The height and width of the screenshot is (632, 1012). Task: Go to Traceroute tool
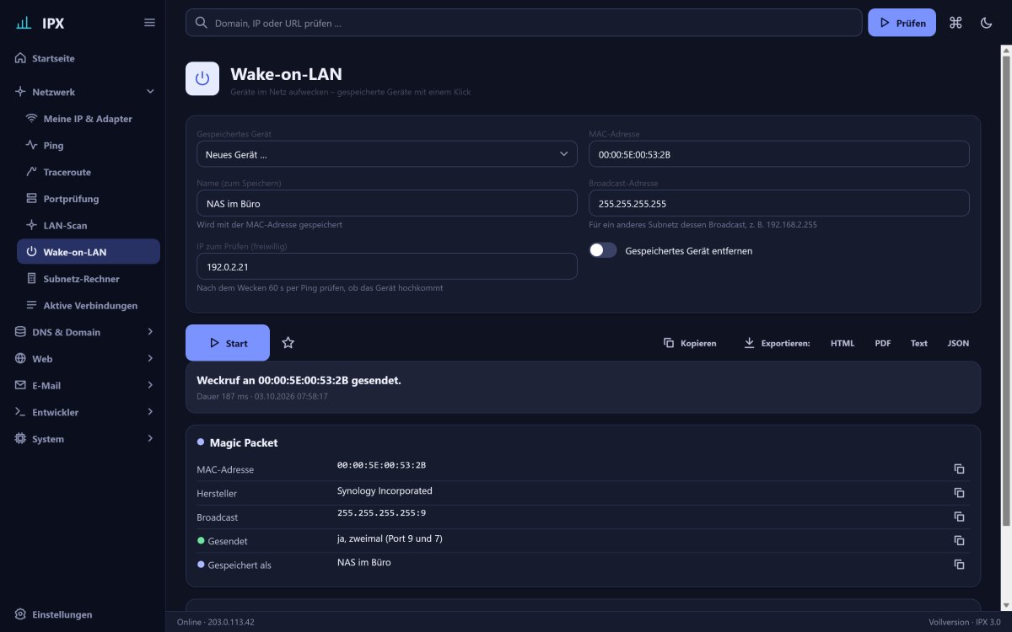[x=89, y=172]
